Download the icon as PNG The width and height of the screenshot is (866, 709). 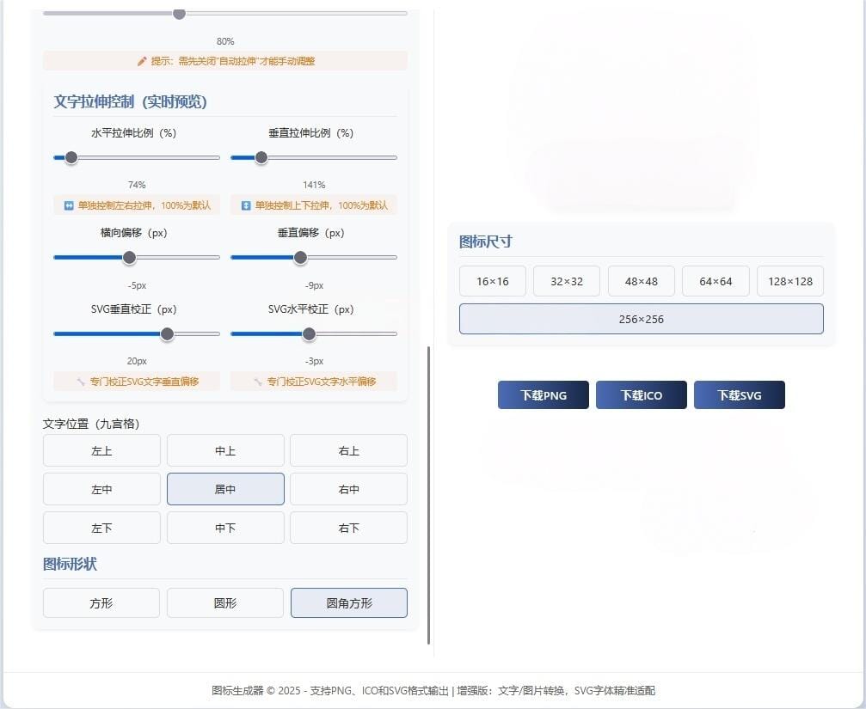click(543, 394)
